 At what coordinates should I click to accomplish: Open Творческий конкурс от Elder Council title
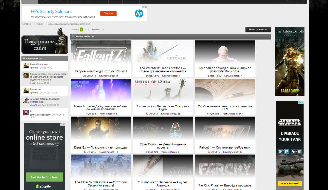(x=101, y=71)
